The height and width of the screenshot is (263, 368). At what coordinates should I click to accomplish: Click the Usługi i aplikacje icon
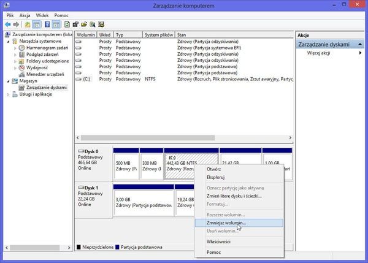15,94
